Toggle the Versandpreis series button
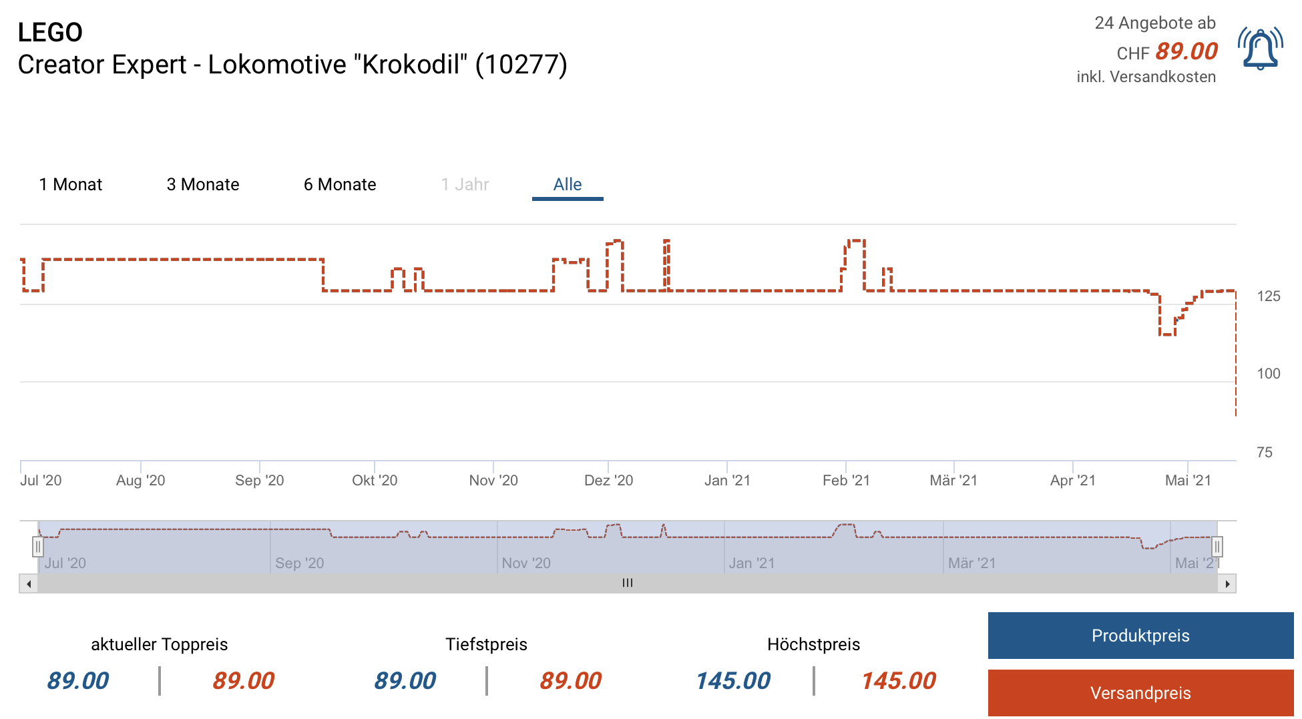This screenshot has height=719, width=1302. click(x=1140, y=693)
